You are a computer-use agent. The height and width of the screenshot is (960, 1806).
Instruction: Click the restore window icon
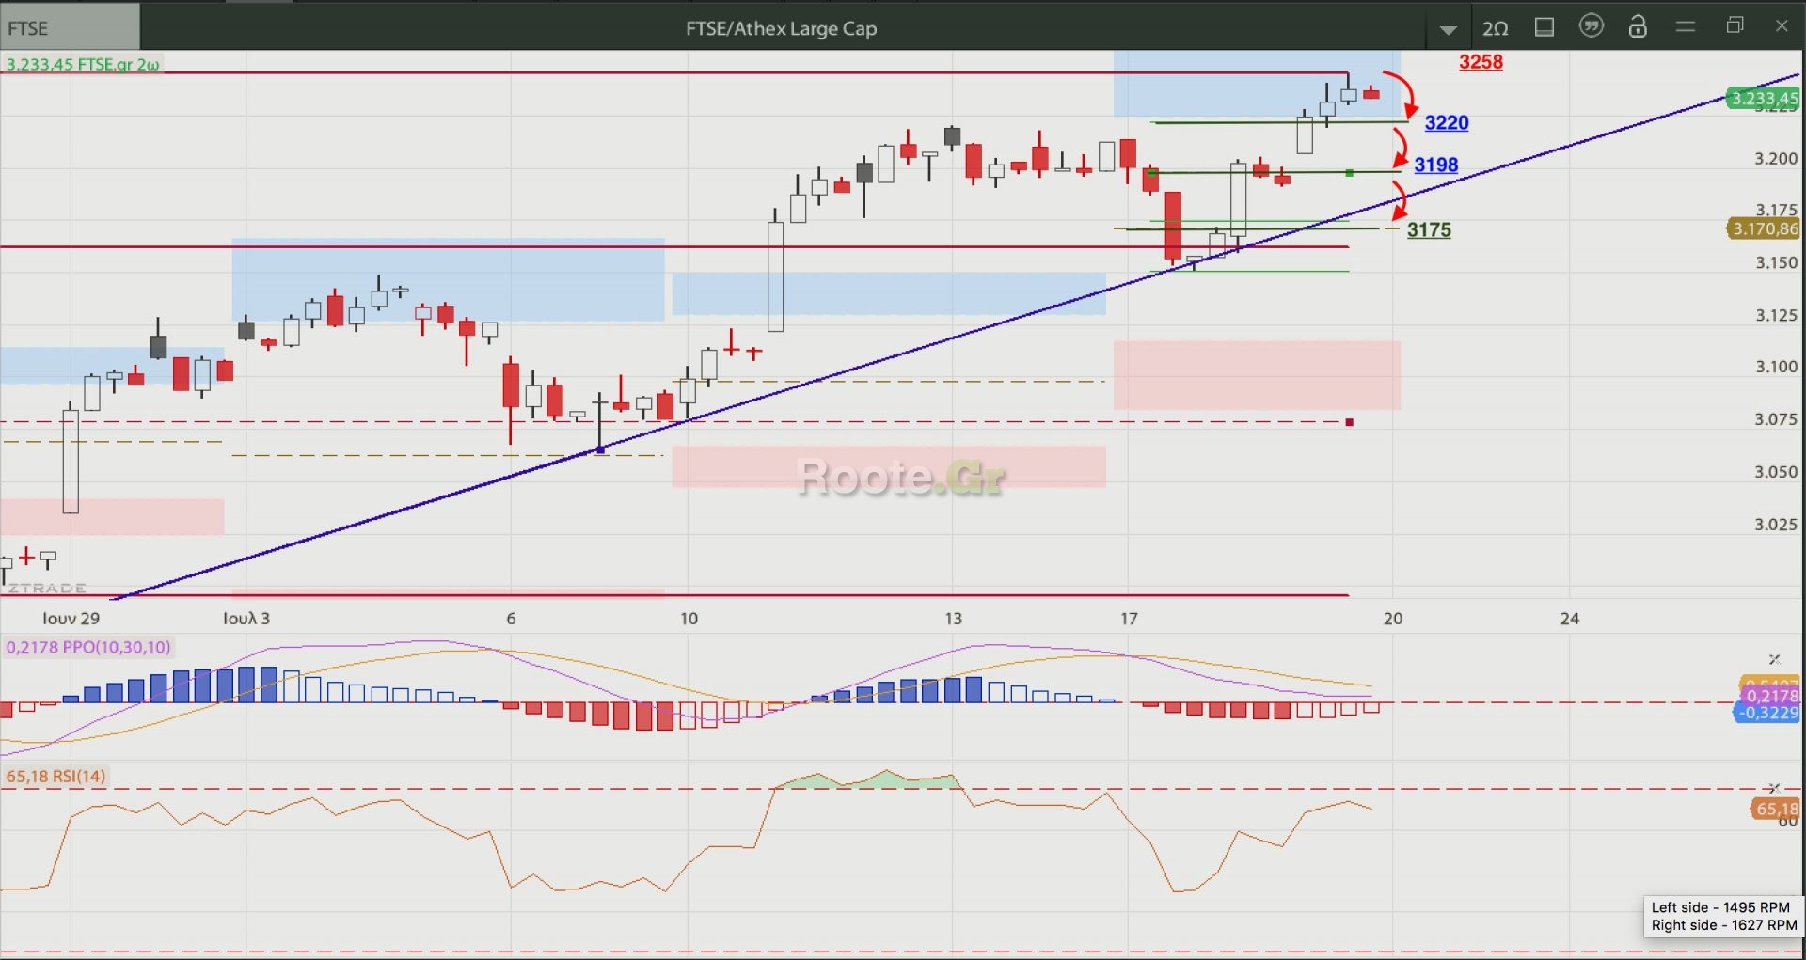click(1735, 26)
